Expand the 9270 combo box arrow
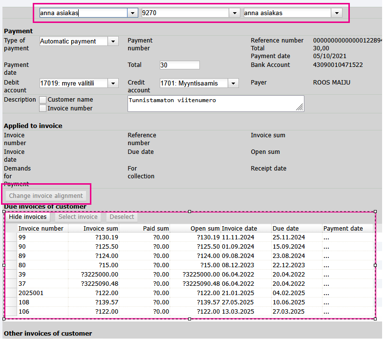Viewport: 386px width, 342px height. tap(235, 13)
